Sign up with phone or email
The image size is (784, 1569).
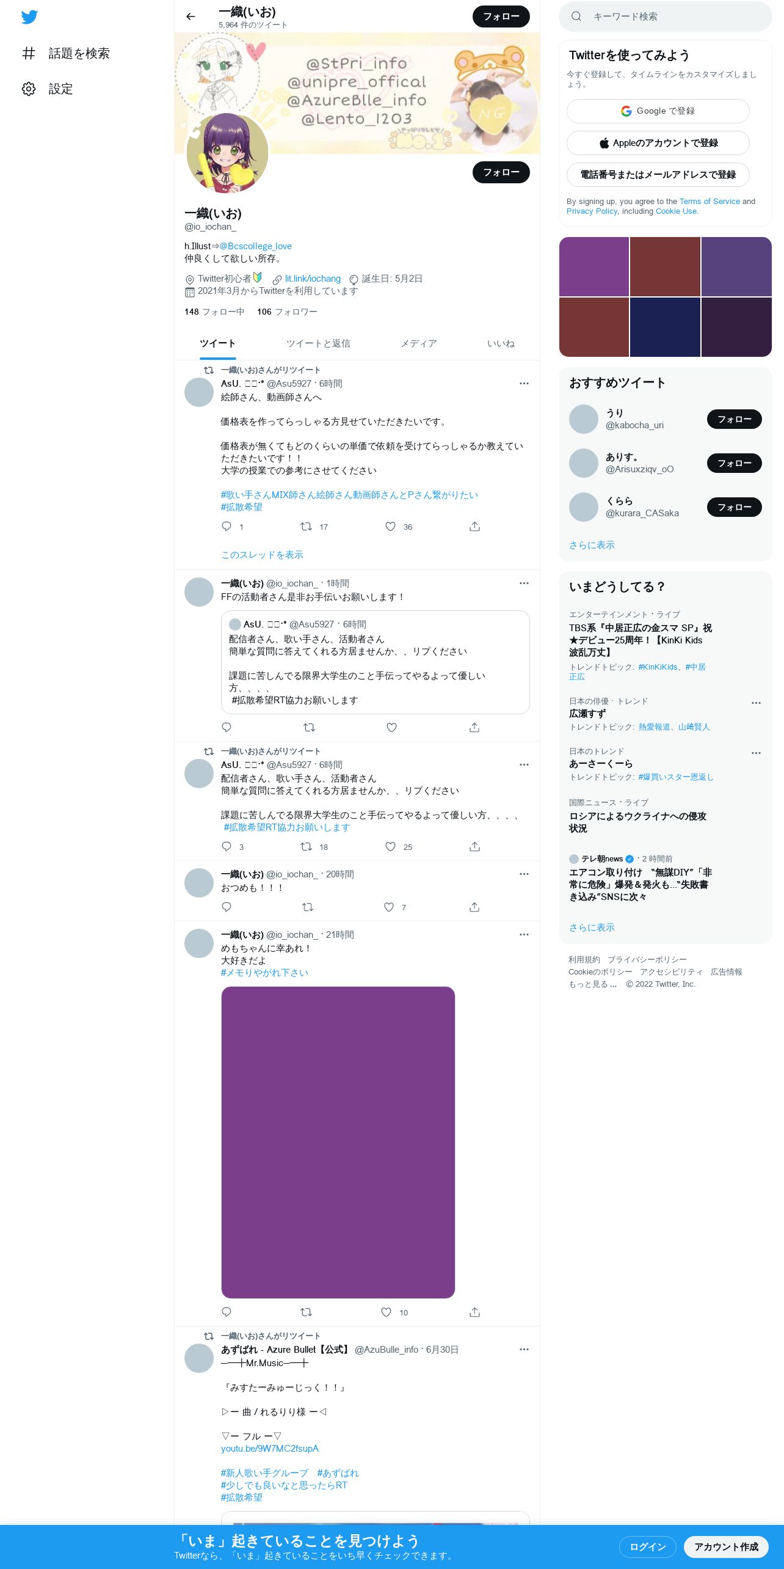click(658, 175)
